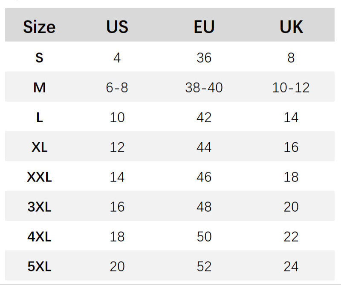Click the US column header

pyautogui.click(x=117, y=27)
